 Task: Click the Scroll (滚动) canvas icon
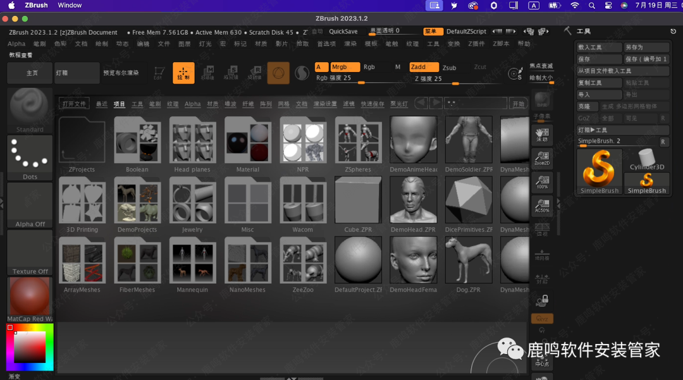click(542, 134)
